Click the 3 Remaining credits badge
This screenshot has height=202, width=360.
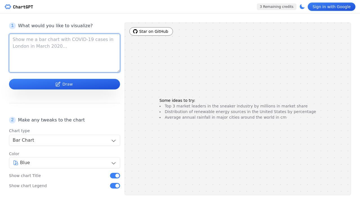click(276, 6)
